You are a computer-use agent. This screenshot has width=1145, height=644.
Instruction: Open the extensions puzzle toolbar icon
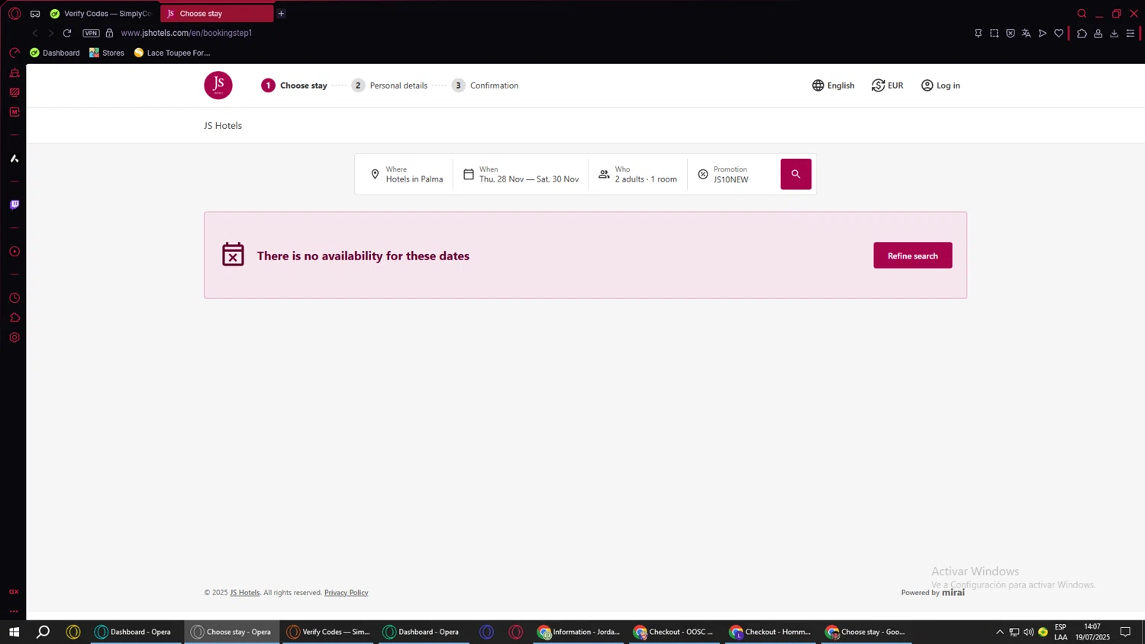tap(1082, 33)
